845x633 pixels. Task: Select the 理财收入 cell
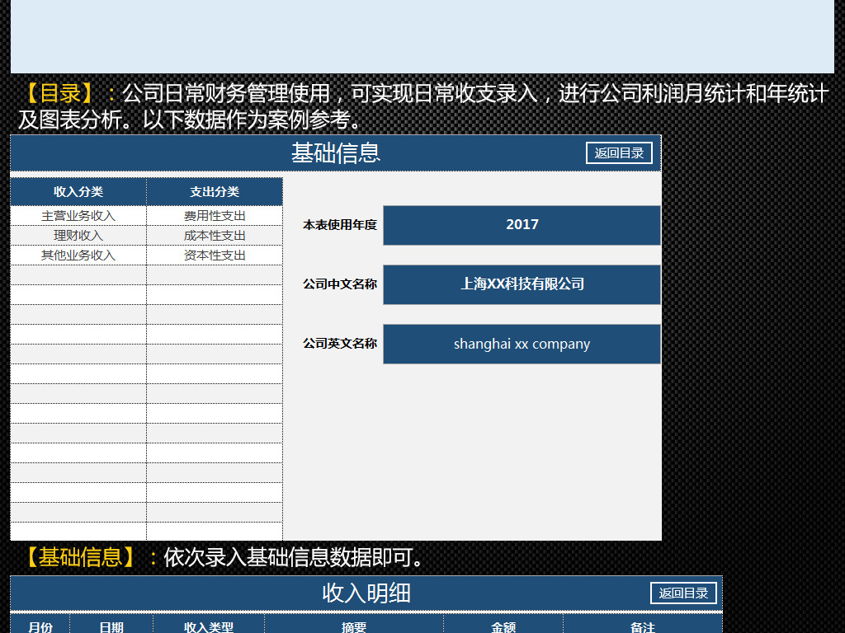[78, 236]
